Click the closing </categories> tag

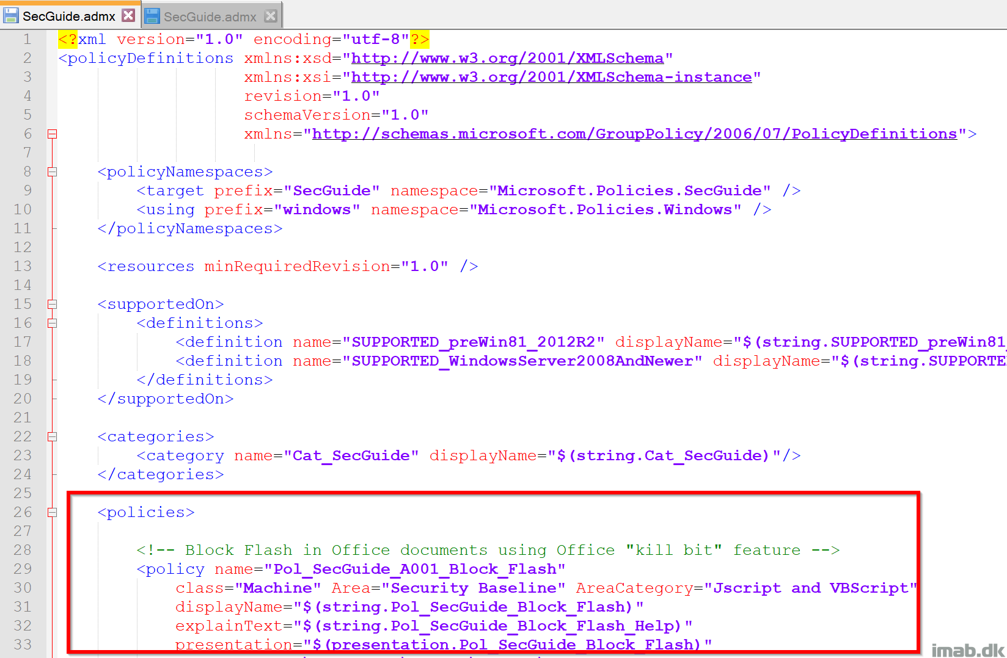161,474
